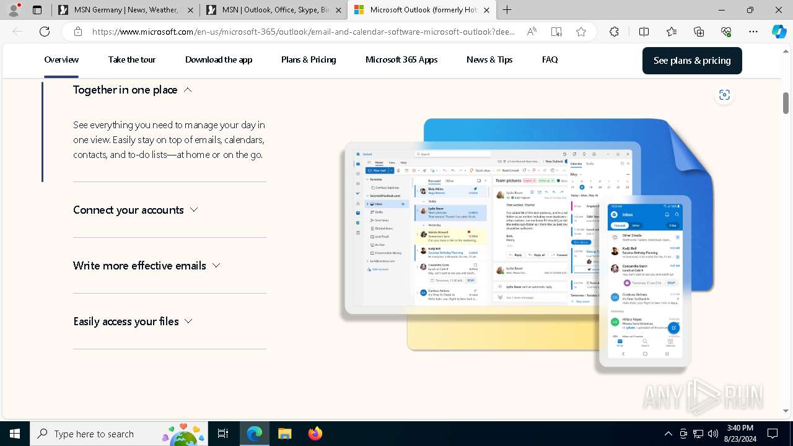This screenshot has height=446, width=793.
Task: Click the Outlook app preview image
Action: pos(527,245)
